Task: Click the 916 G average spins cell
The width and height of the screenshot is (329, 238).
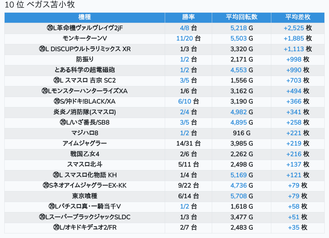Action: [x=241, y=133]
